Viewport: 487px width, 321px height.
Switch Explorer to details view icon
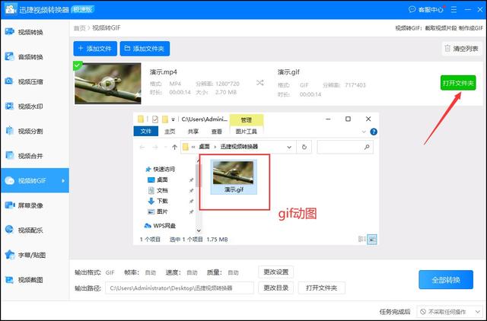pos(362,239)
